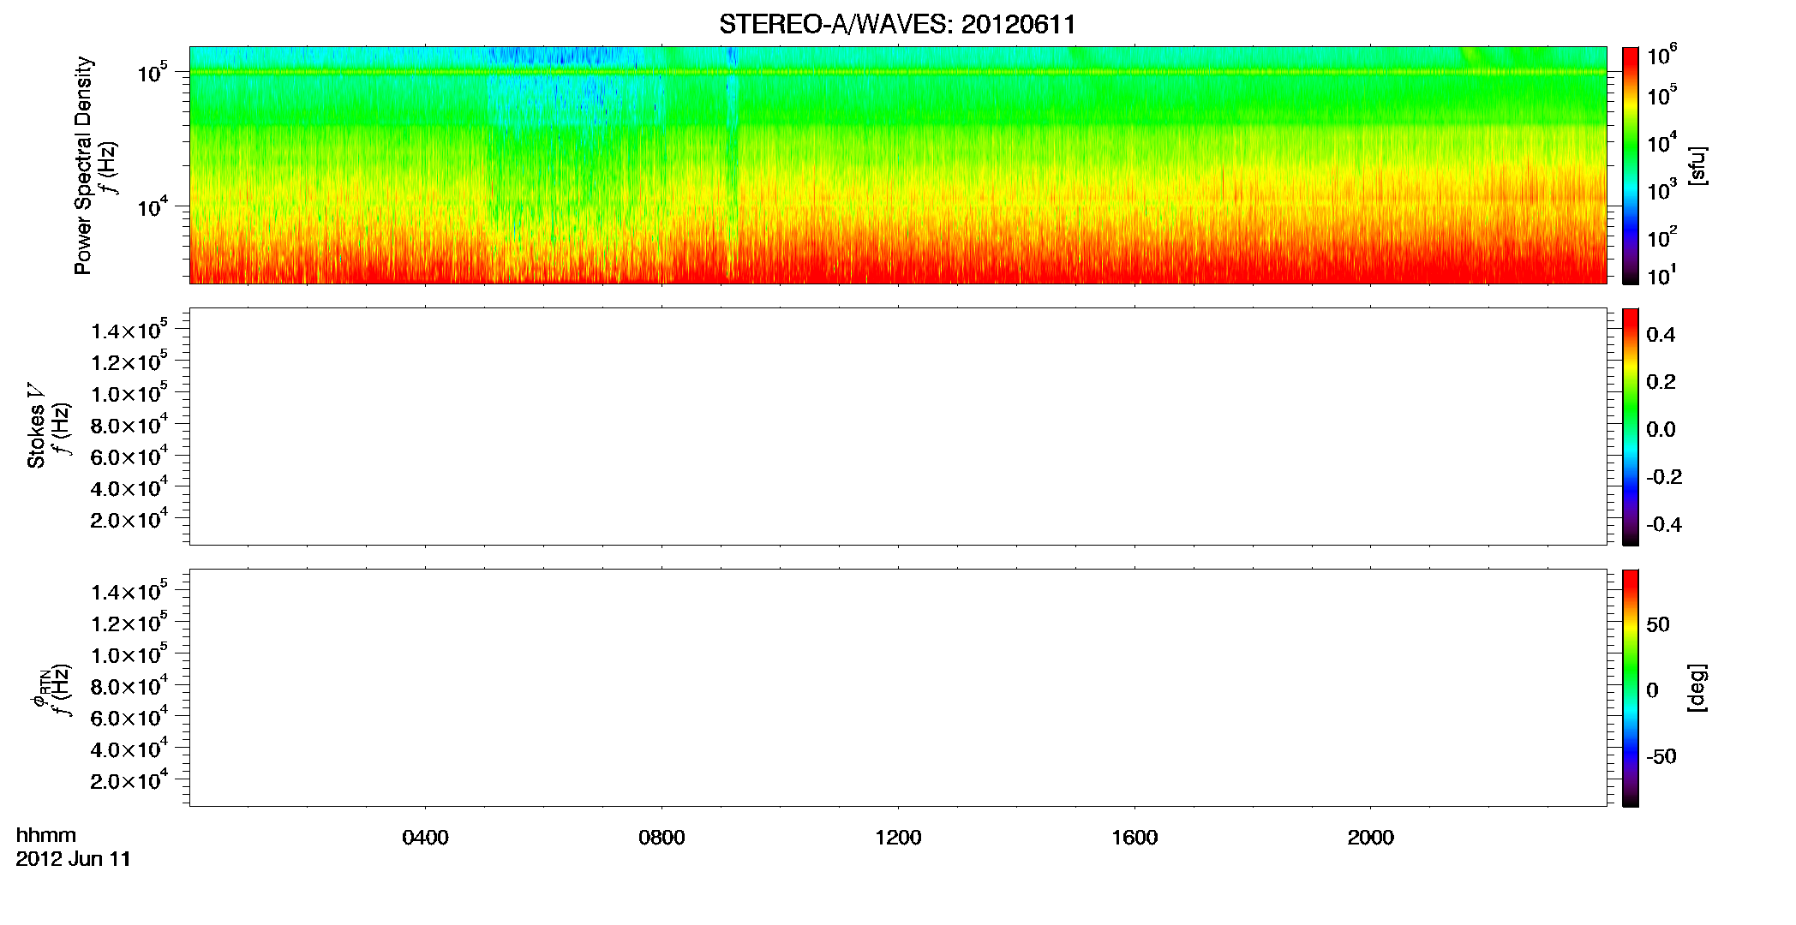Image resolution: width=1796 pixels, height=925 pixels.
Task: Click the 2.0×10^4 tick label on the Stokes V axis
Action: (x=129, y=519)
